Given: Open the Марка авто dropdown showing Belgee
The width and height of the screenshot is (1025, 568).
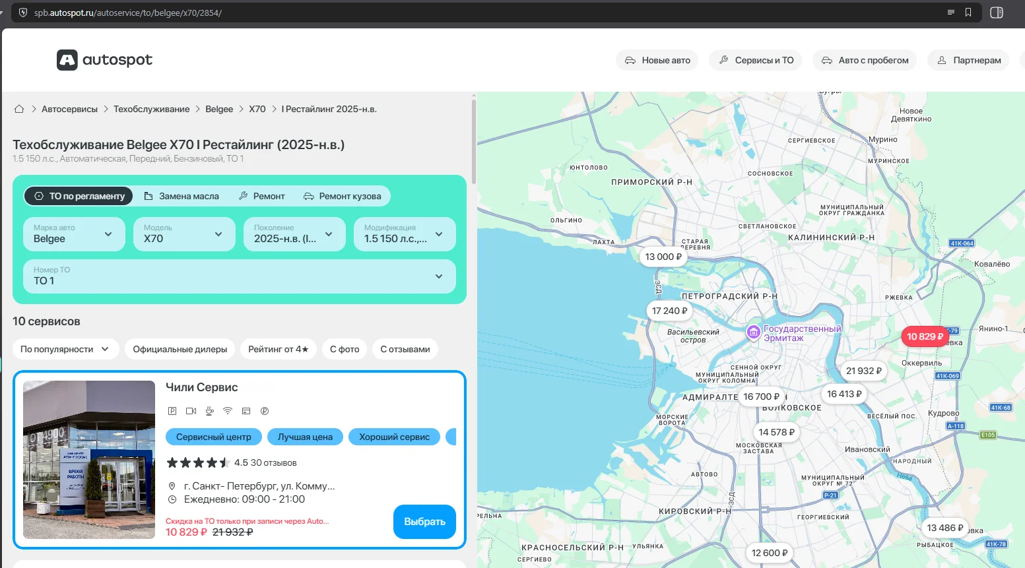Looking at the screenshot, I should tap(74, 234).
